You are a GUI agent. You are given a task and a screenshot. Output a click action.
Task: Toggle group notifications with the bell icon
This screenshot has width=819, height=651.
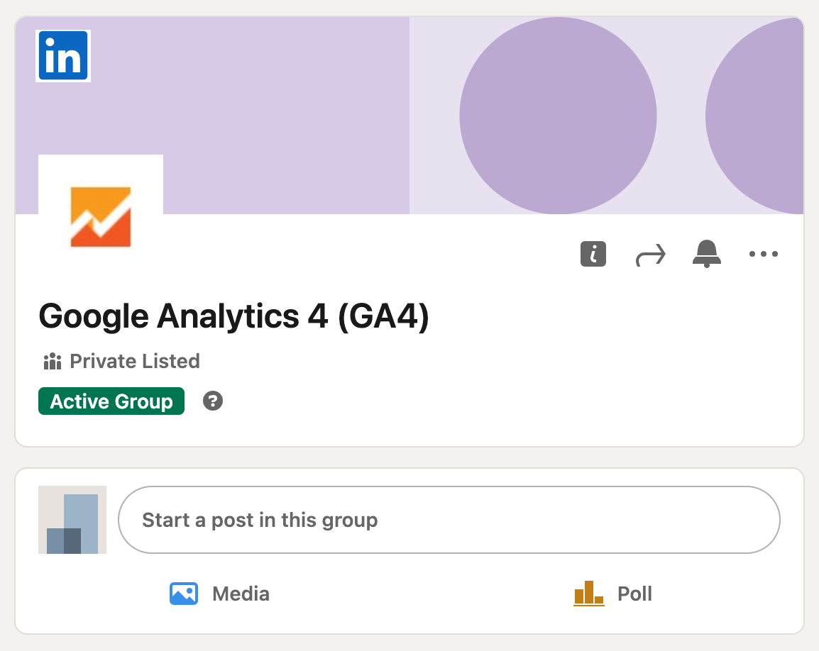(706, 254)
